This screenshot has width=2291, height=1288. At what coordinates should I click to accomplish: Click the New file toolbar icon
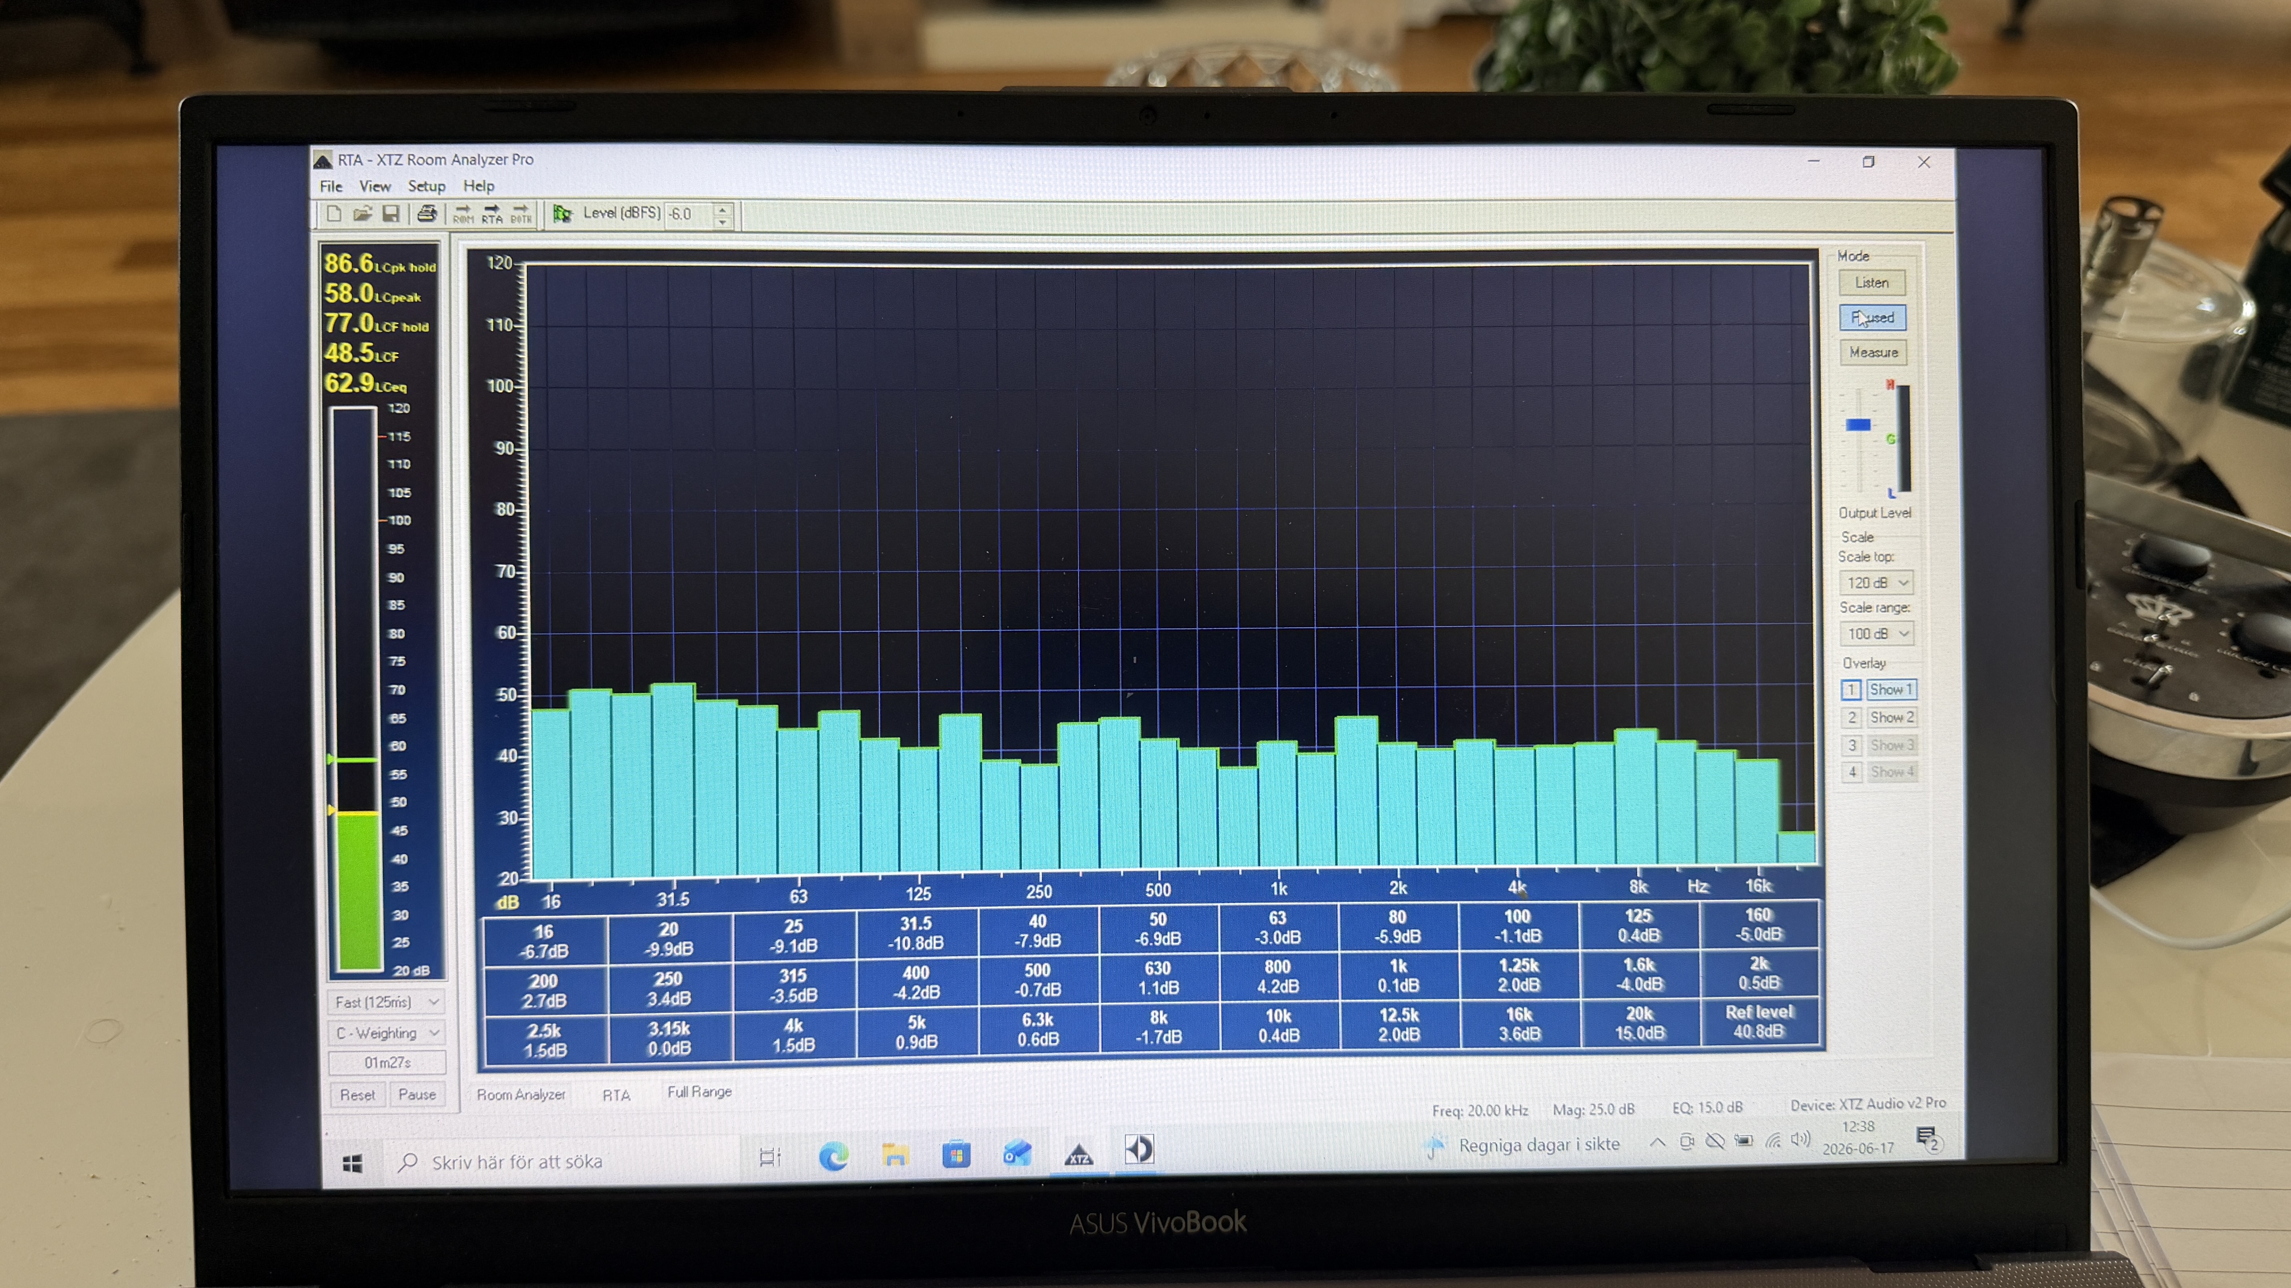coord(334,213)
